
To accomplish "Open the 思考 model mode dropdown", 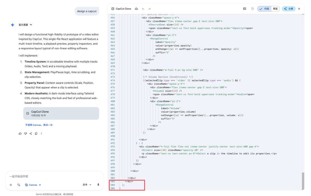I will point(87,185).
